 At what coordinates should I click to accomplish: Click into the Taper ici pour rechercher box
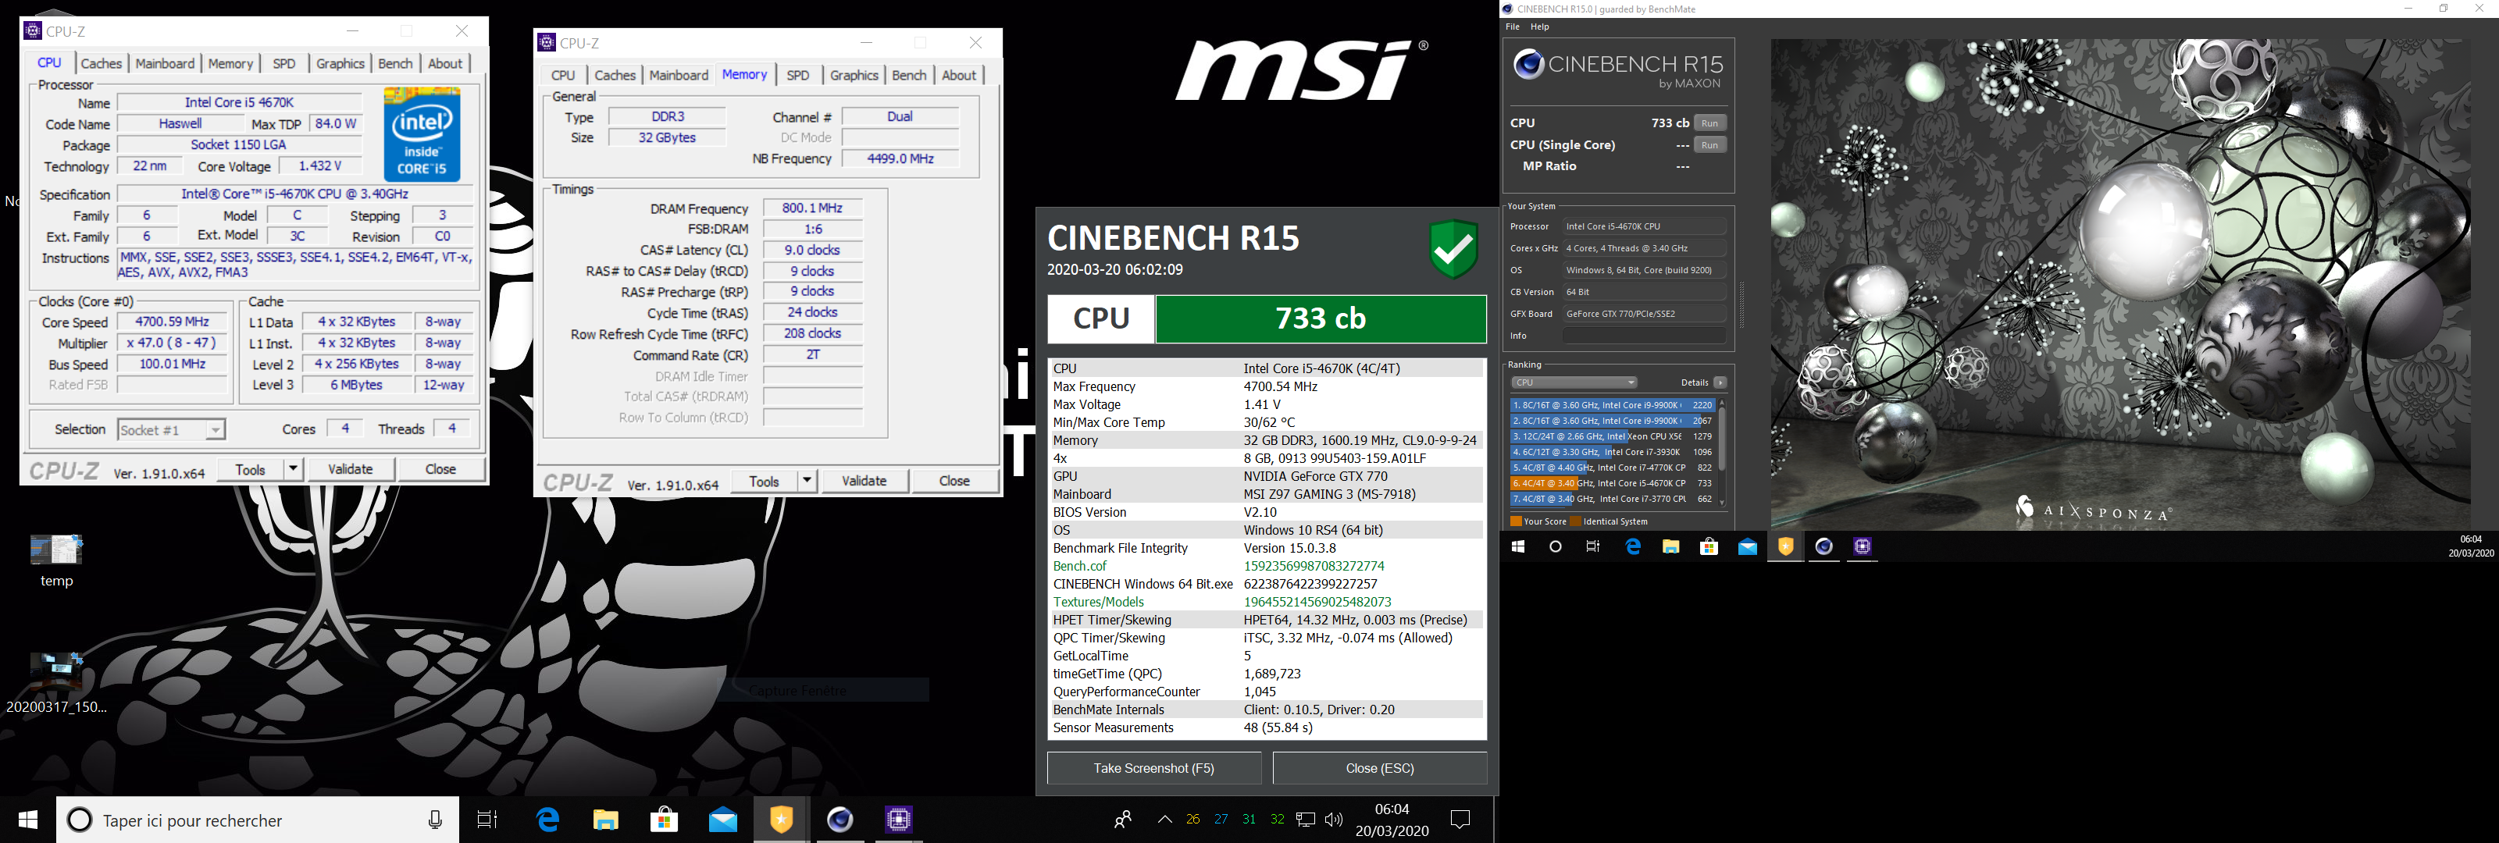click(257, 820)
